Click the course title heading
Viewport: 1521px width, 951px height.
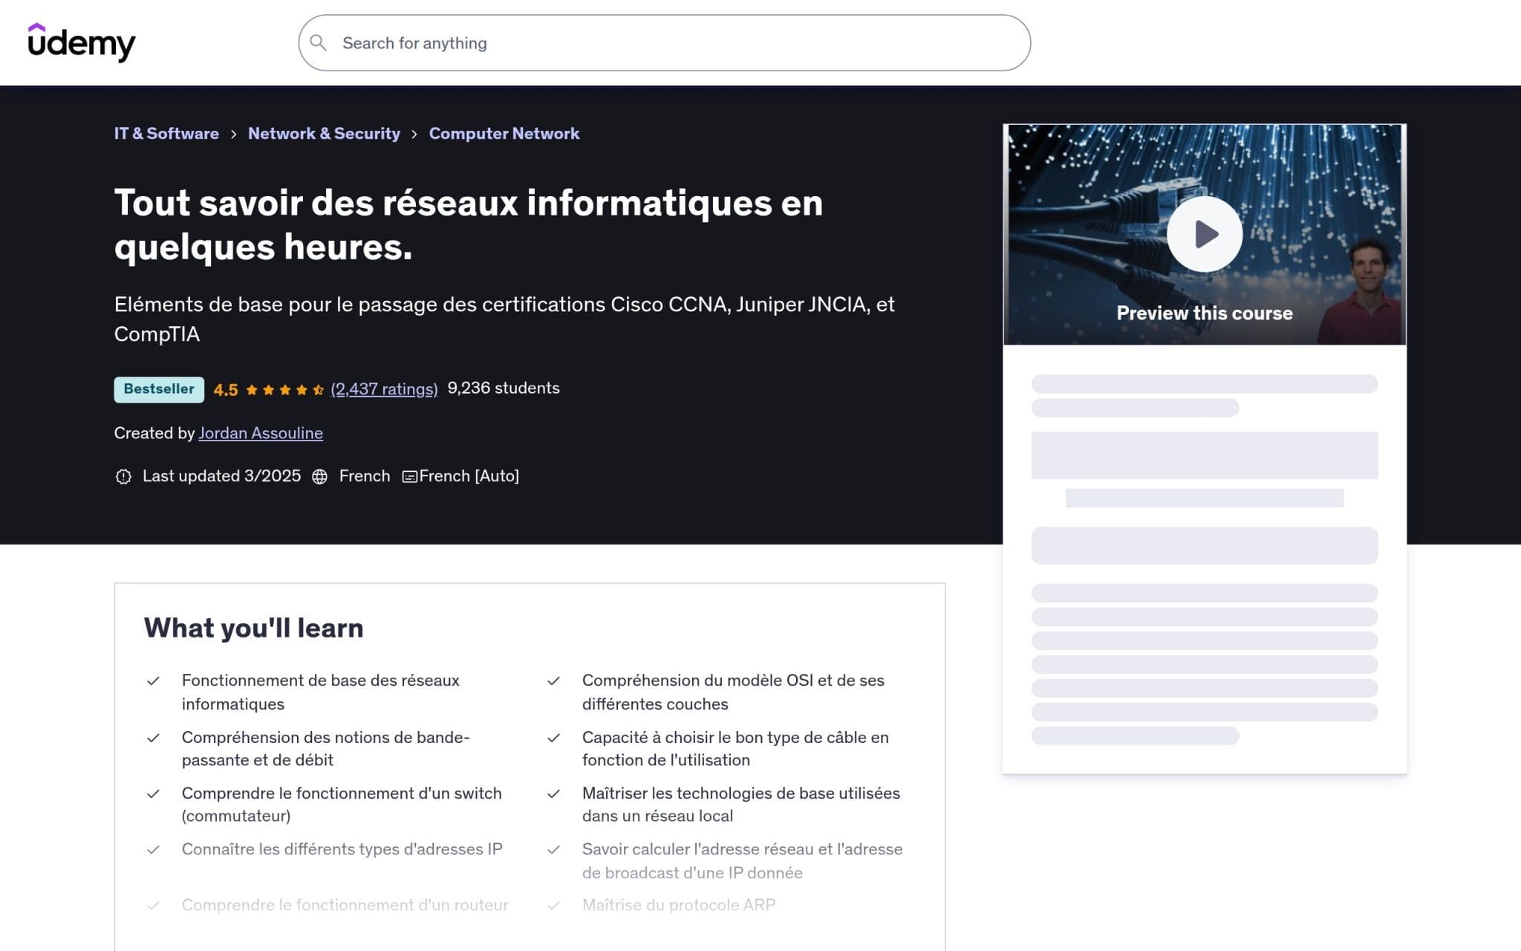469,224
